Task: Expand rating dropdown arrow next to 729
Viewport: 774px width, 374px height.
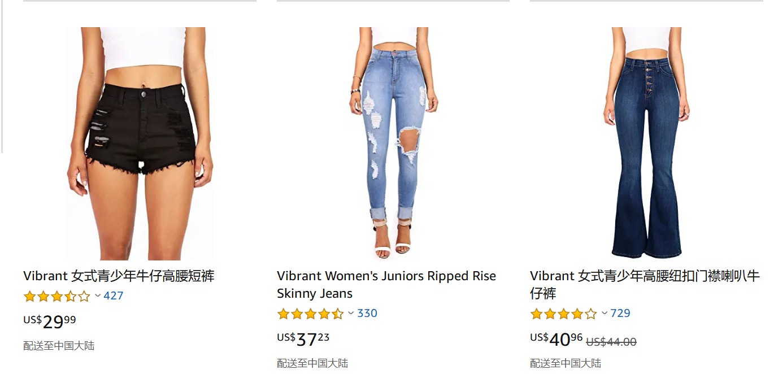Action: click(605, 313)
